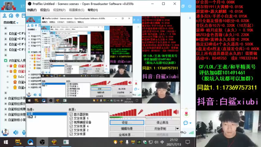The width and height of the screenshot is (261, 147).
Task: Open the 设定(S) menu
Action: click(45, 10)
